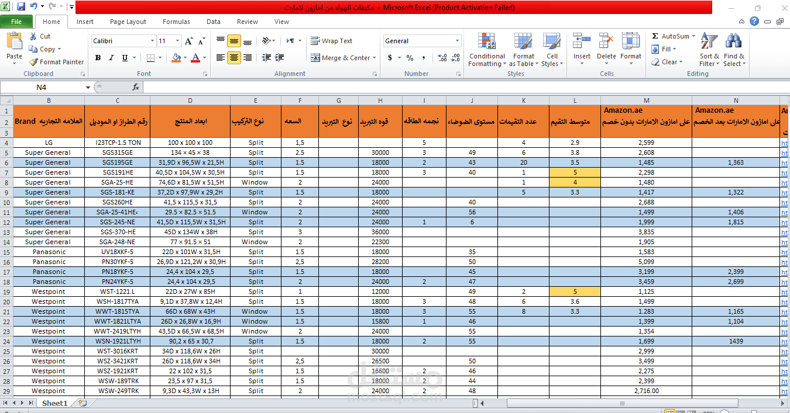The height and width of the screenshot is (413, 790).
Task: Open the Name Box dropdown arrow
Action: (88, 87)
